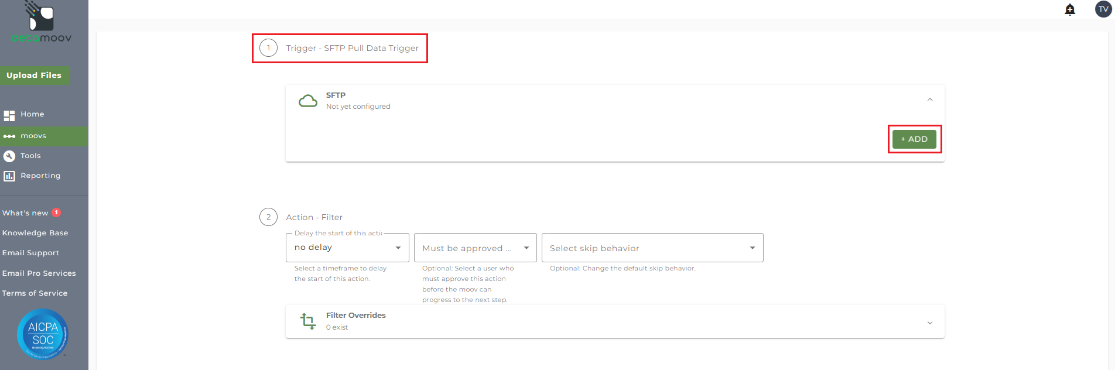The image size is (1115, 370).
Task: Collapse the SFTP panel chevron
Action: [930, 100]
